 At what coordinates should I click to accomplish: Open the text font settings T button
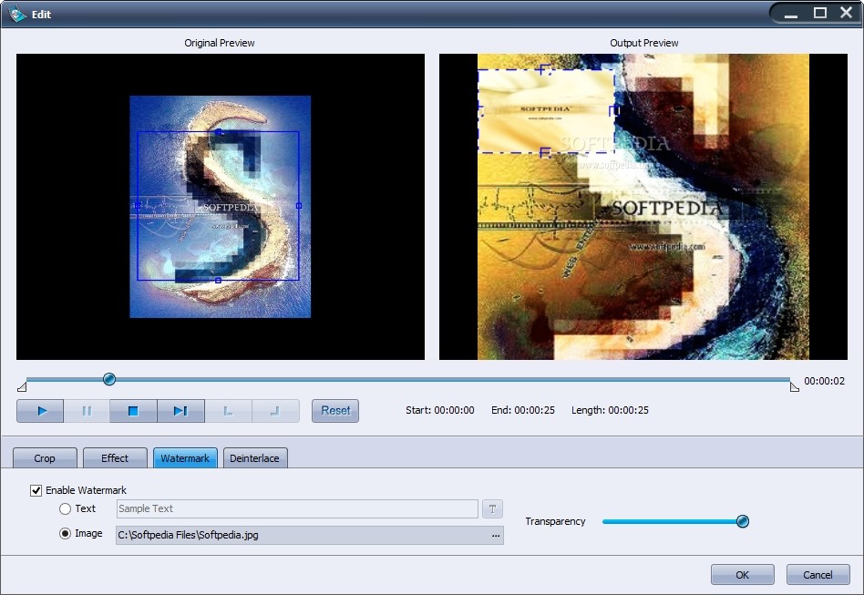[x=493, y=509]
